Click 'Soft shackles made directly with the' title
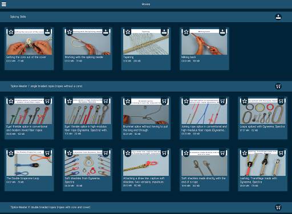Image resolution: width=292 pixels, height=214 pixels. point(204,180)
